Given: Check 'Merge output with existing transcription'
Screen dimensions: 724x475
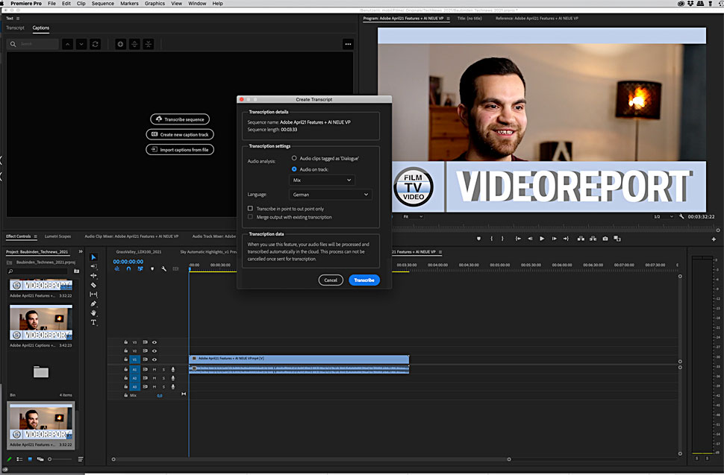Looking at the screenshot, I should pos(250,217).
